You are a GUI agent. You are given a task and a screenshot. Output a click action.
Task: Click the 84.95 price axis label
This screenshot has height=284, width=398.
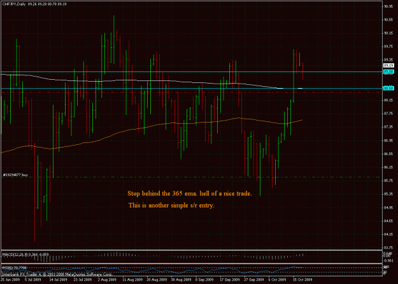click(x=388, y=207)
